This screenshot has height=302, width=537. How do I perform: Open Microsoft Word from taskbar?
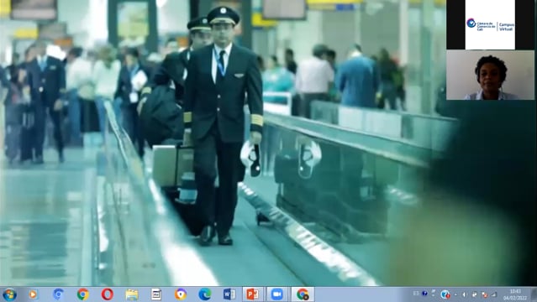(229, 294)
